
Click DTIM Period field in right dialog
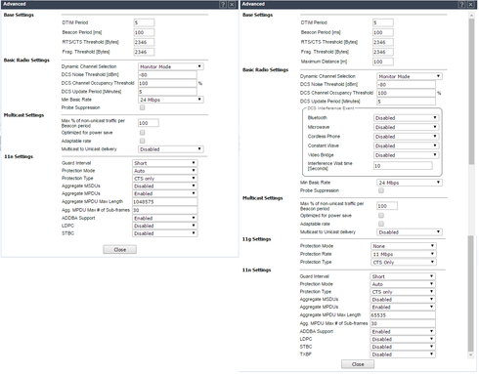pos(383,22)
